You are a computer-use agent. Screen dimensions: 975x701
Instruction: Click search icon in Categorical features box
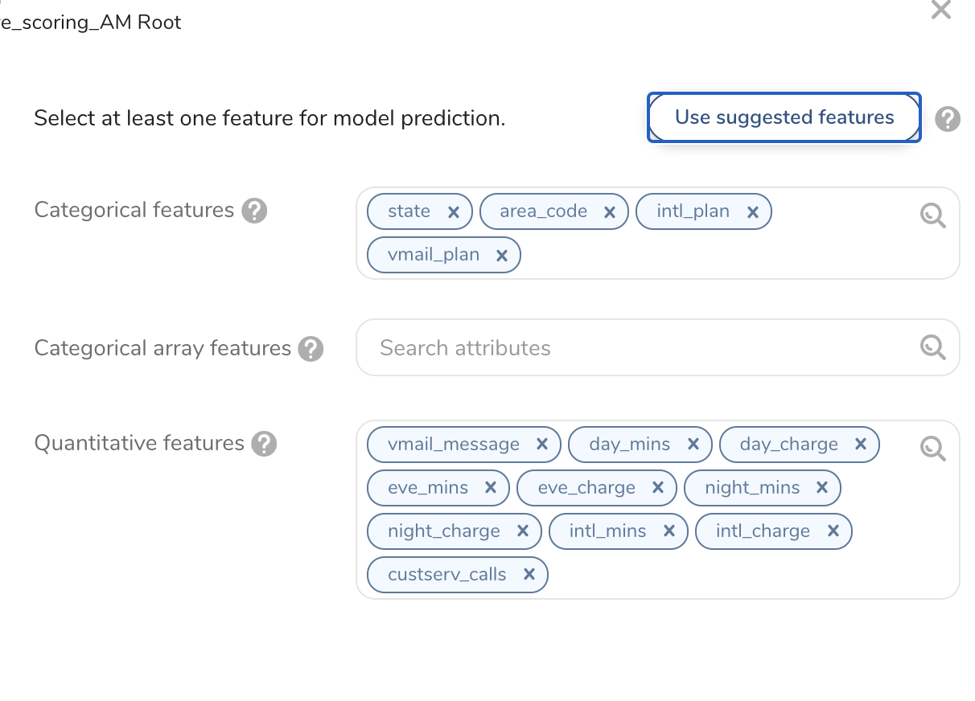(x=932, y=215)
